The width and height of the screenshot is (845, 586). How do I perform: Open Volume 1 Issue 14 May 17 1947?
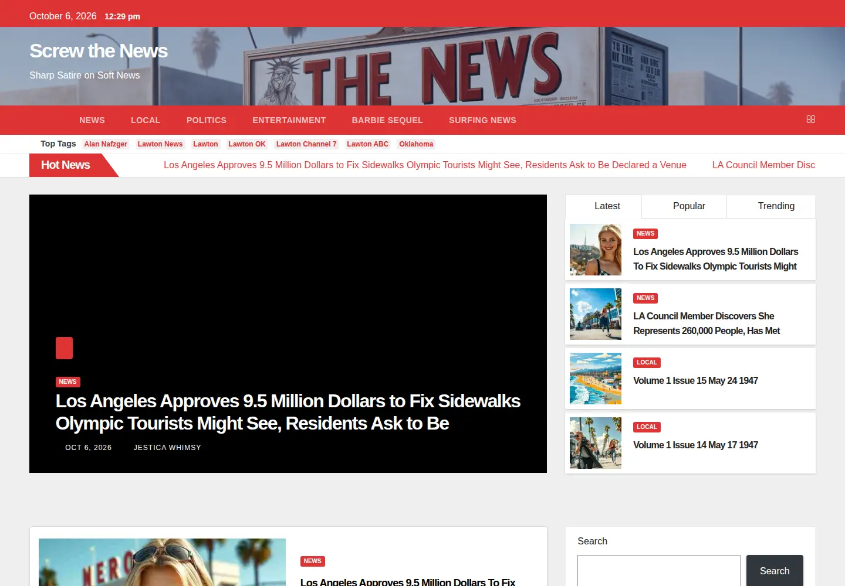[695, 445]
